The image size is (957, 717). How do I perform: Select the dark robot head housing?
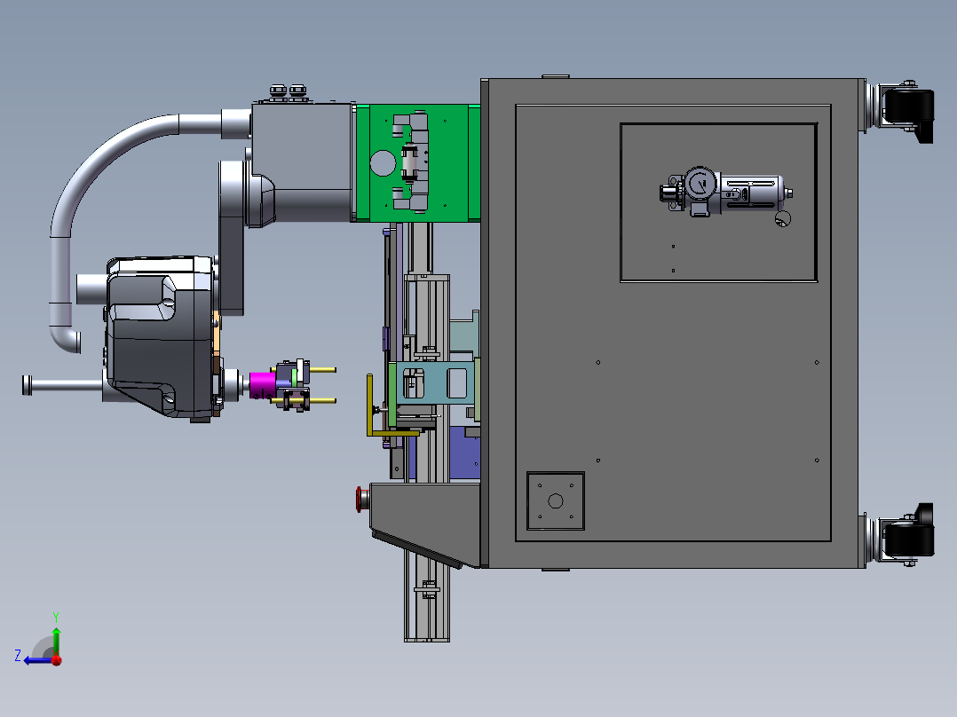(160, 337)
